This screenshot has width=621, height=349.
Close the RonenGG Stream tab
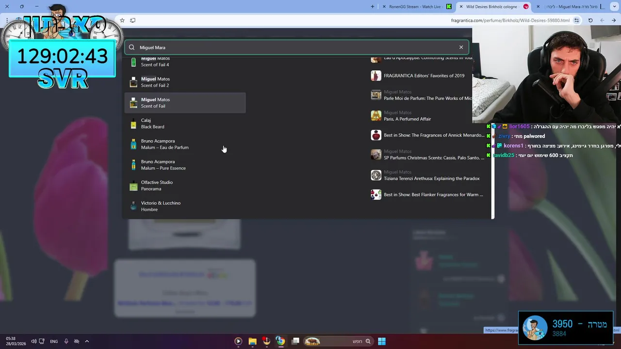pos(384,7)
